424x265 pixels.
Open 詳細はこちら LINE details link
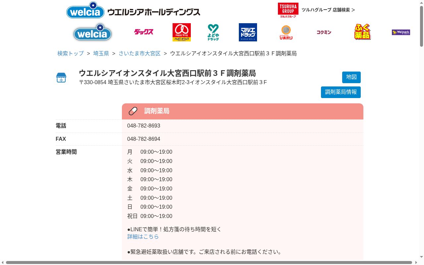pyautogui.click(x=143, y=237)
